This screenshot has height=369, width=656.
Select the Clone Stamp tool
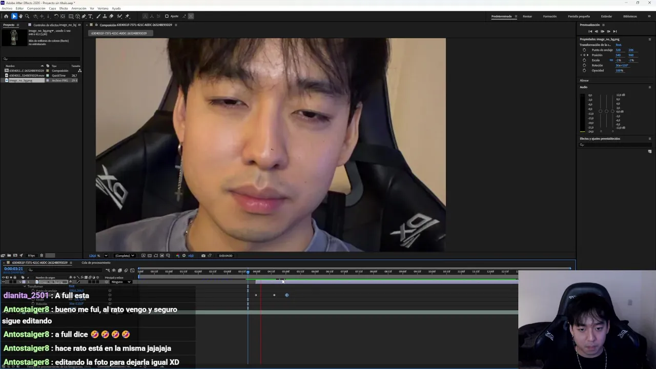click(x=105, y=16)
